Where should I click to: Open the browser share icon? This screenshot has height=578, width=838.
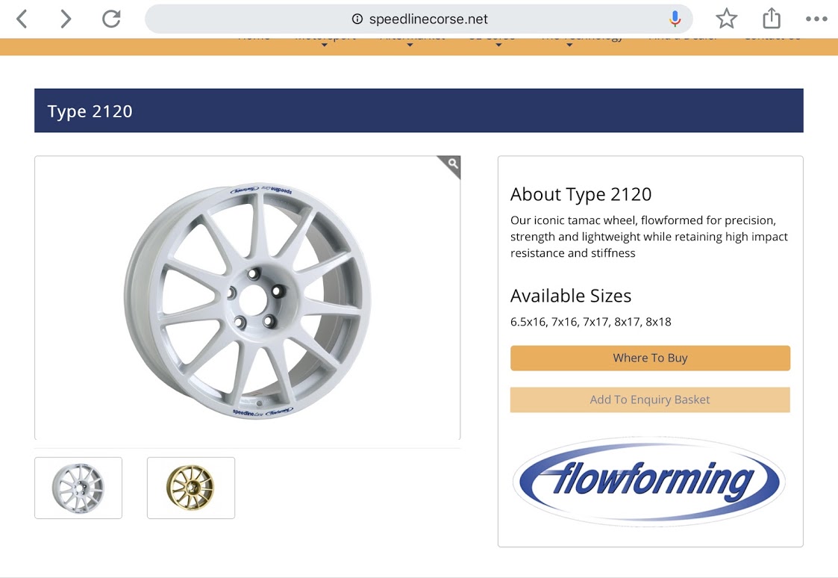771,18
